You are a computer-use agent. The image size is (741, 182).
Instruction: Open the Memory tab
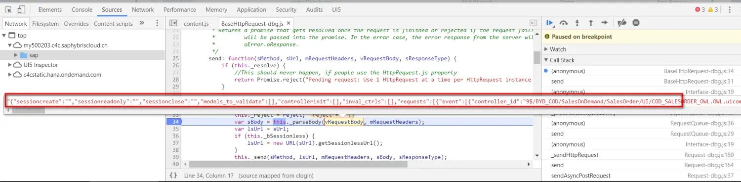[216, 9]
